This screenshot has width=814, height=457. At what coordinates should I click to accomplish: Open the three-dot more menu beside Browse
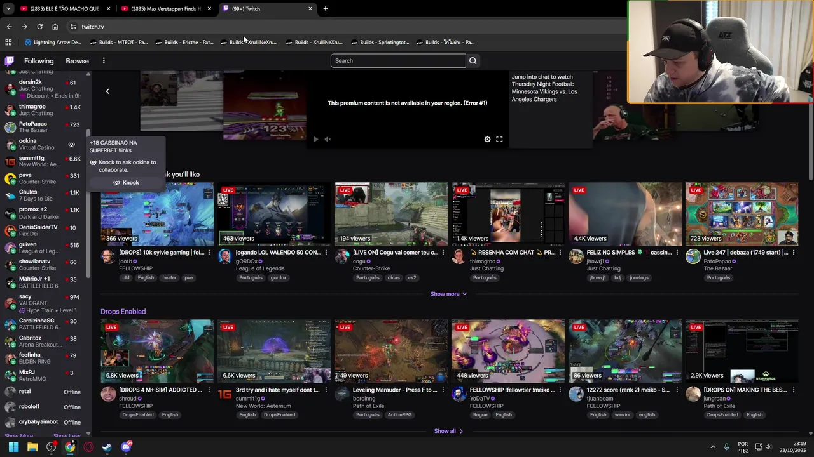(104, 61)
